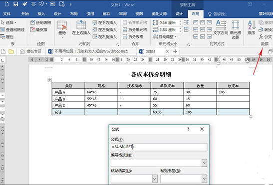Click the new blank document icon in Quick Access
Screen dimensions: 273x185
click(x=6, y=4)
